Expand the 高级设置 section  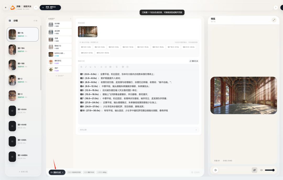click(x=138, y=130)
